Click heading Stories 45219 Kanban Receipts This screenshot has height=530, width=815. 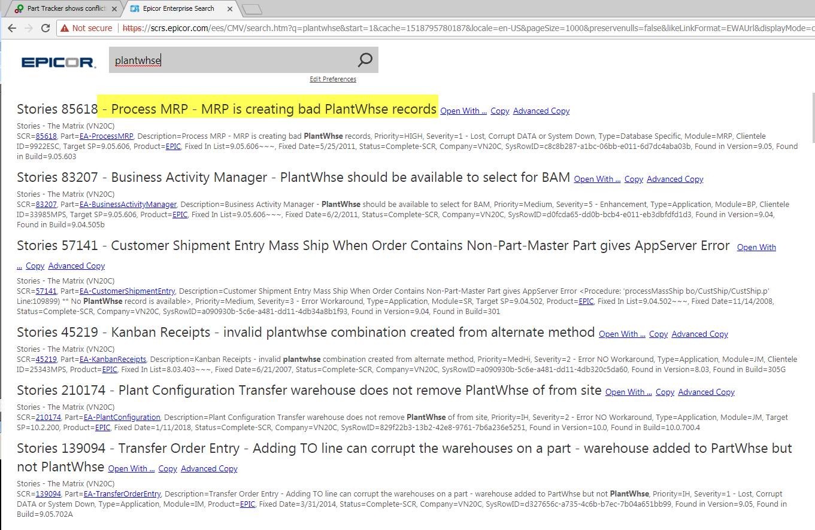pyautogui.click(x=305, y=332)
